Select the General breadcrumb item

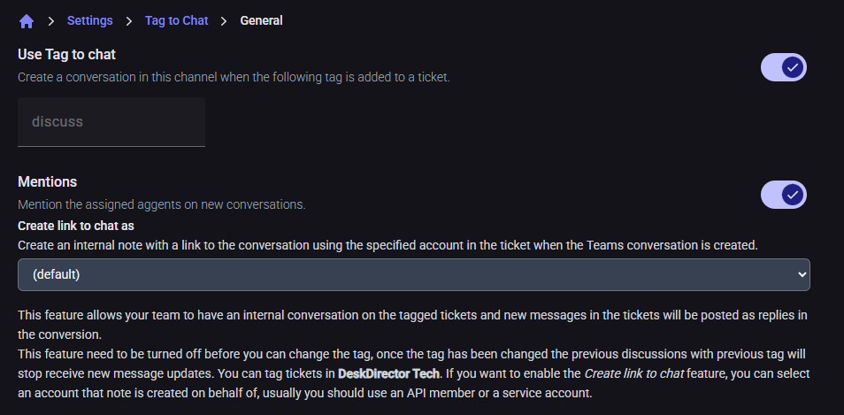261,20
